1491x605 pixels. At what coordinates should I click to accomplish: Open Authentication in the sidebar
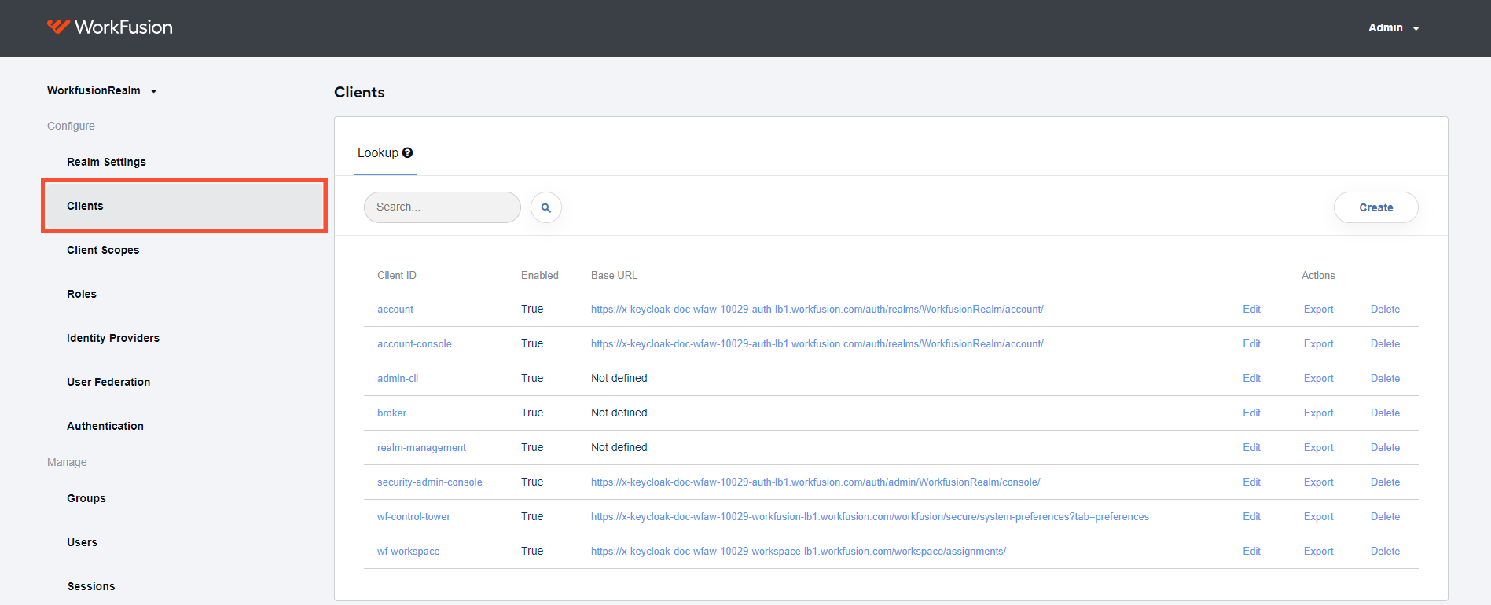(x=105, y=426)
